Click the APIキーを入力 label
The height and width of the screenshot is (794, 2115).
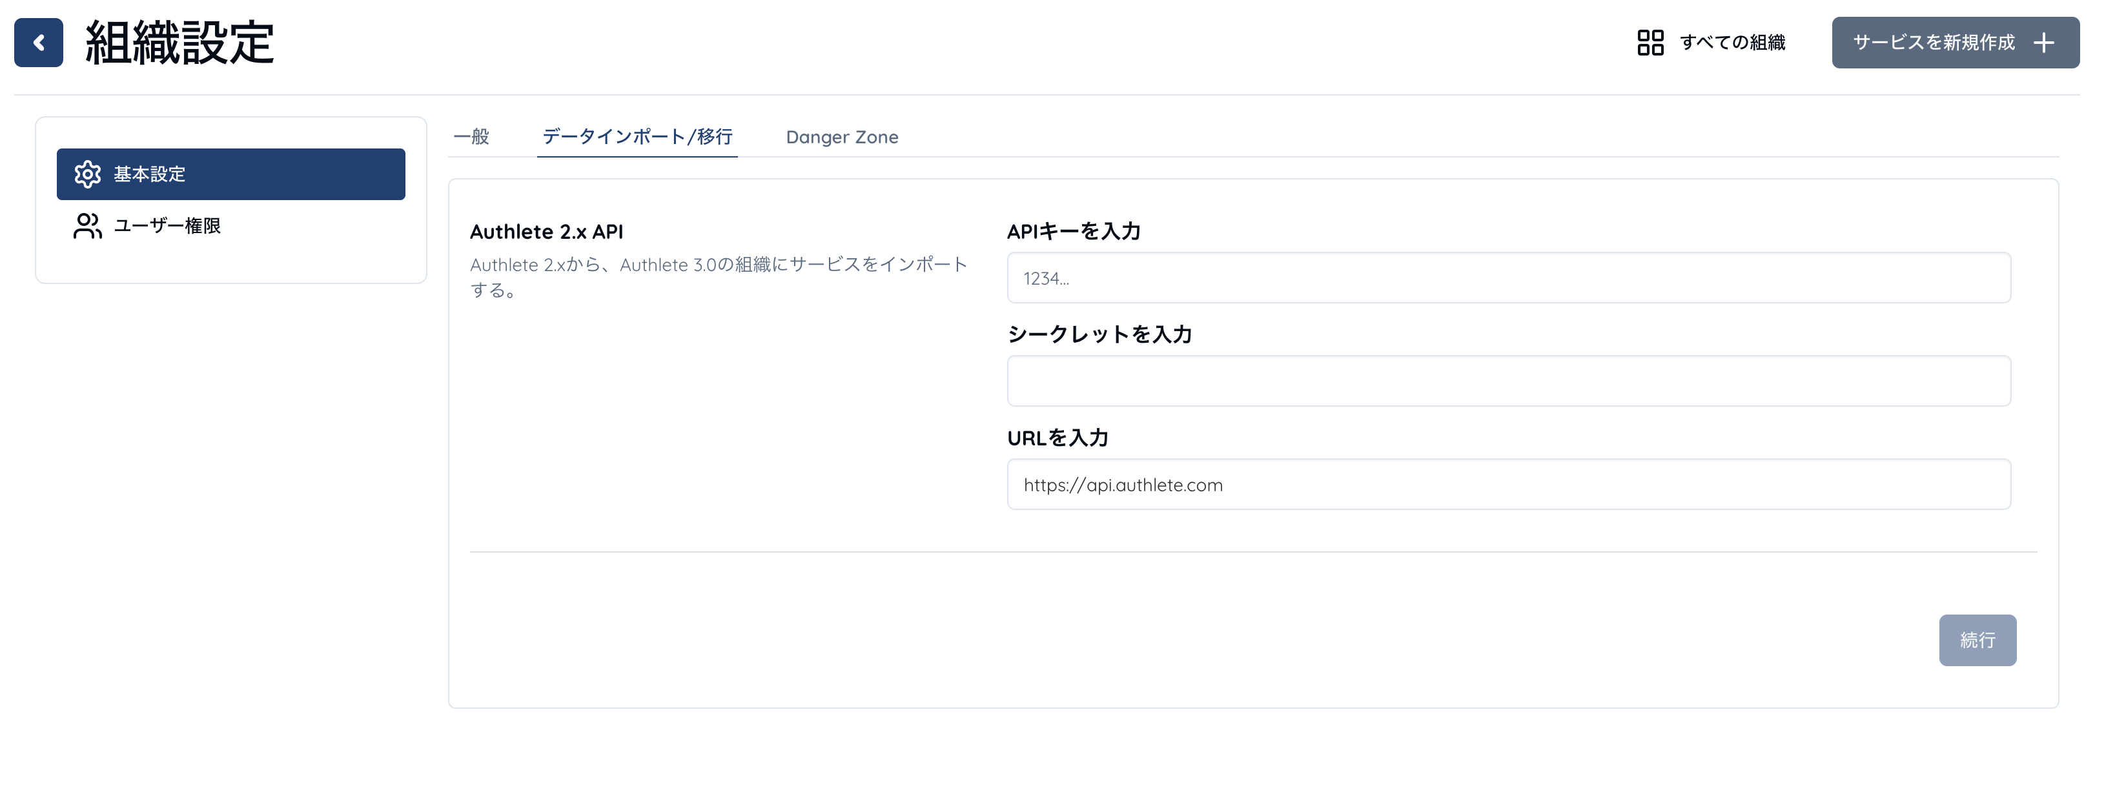coord(1073,232)
